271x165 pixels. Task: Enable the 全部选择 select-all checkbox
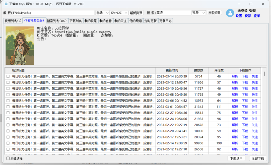tap(8, 158)
